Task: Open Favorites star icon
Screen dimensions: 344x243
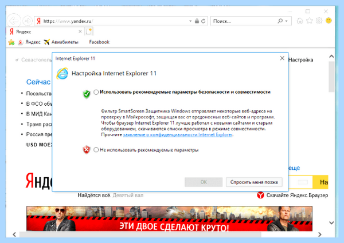Action: (x=310, y=21)
